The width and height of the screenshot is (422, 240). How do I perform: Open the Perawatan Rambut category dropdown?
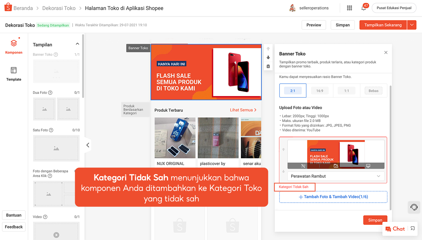click(335, 176)
